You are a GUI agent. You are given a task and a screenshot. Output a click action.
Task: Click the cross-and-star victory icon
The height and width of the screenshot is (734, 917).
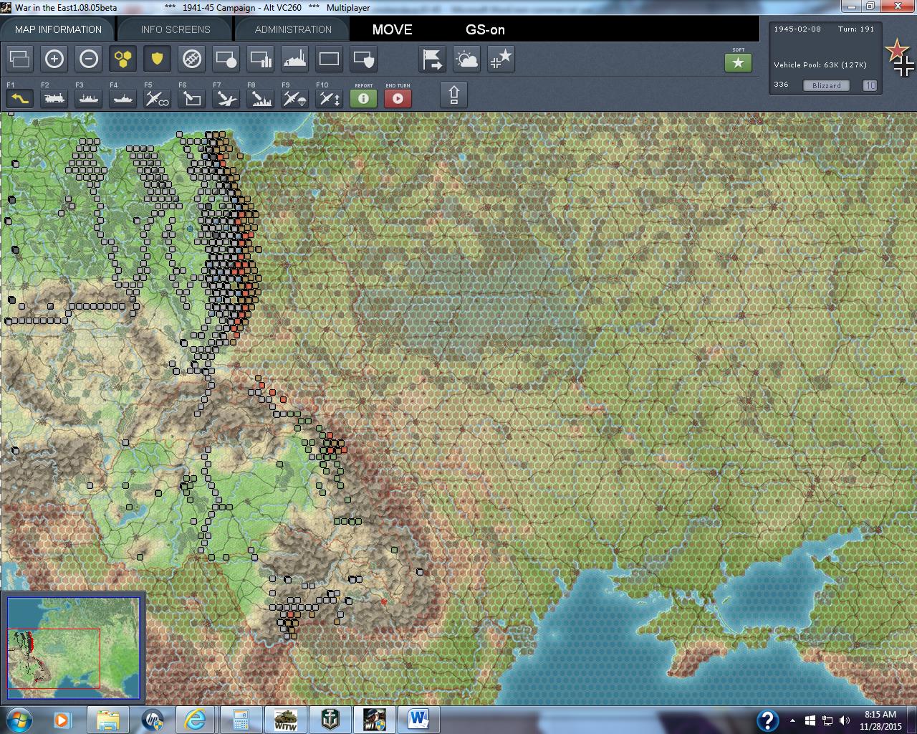[x=501, y=59]
